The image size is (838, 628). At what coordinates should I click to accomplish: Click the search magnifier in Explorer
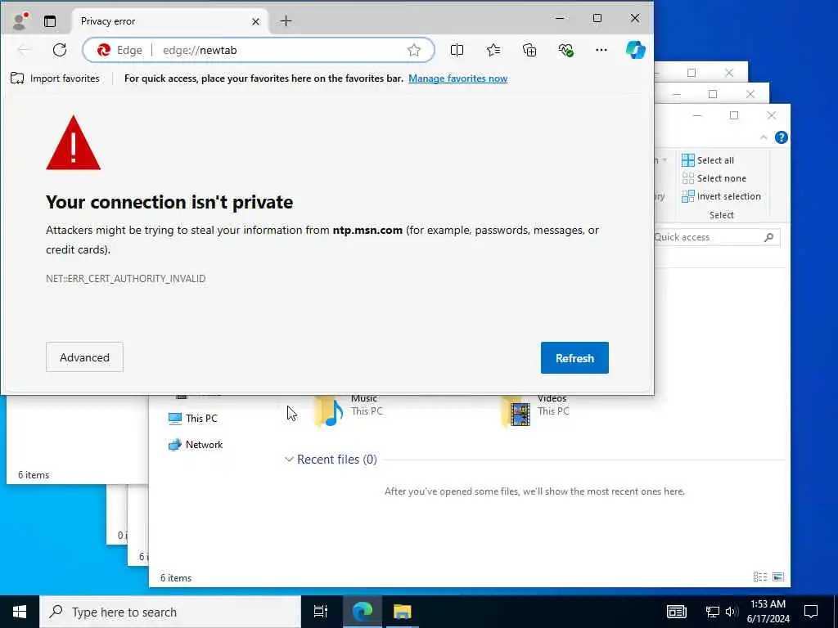(x=768, y=237)
